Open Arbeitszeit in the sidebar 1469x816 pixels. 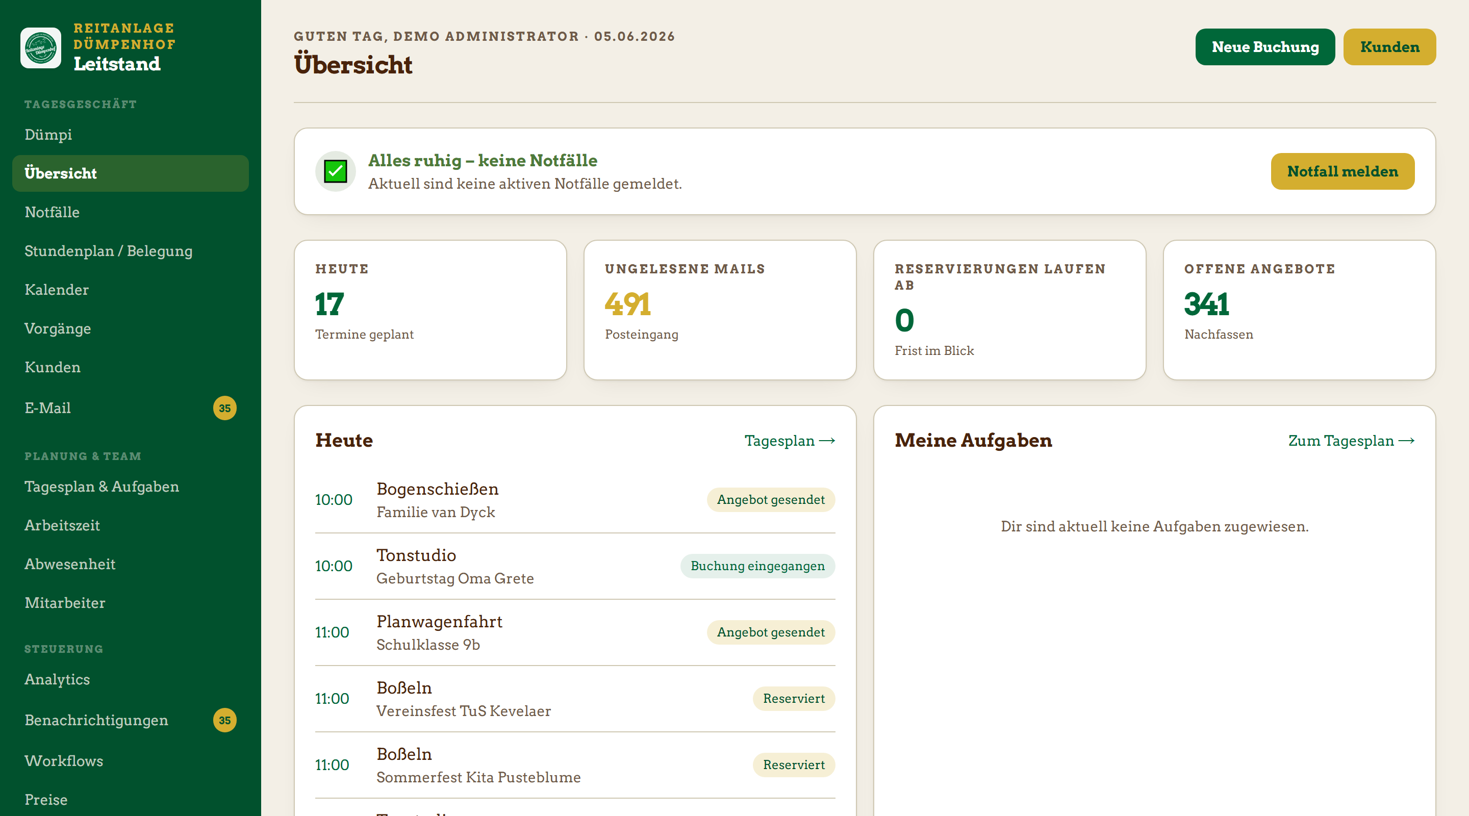click(x=130, y=525)
